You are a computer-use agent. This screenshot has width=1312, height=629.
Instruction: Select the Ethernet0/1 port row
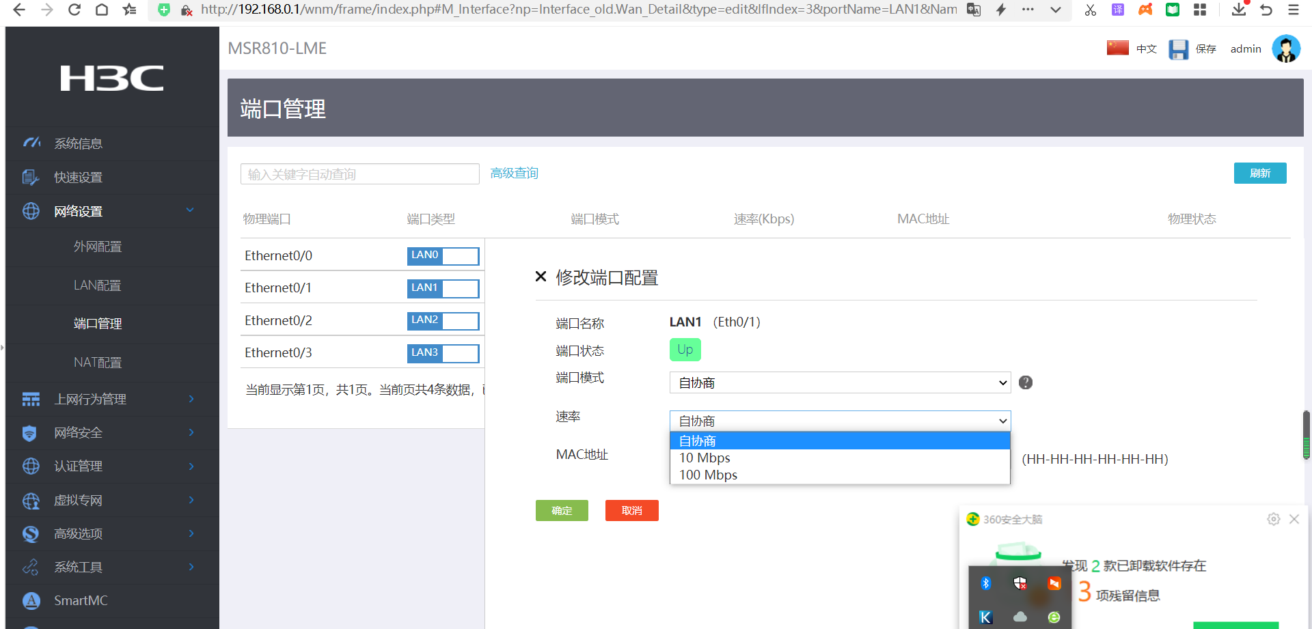coord(362,288)
